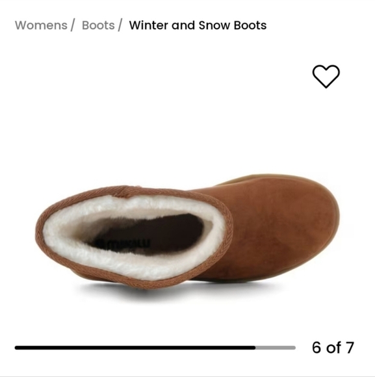Click the start of the image progress bar

(17, 348)
